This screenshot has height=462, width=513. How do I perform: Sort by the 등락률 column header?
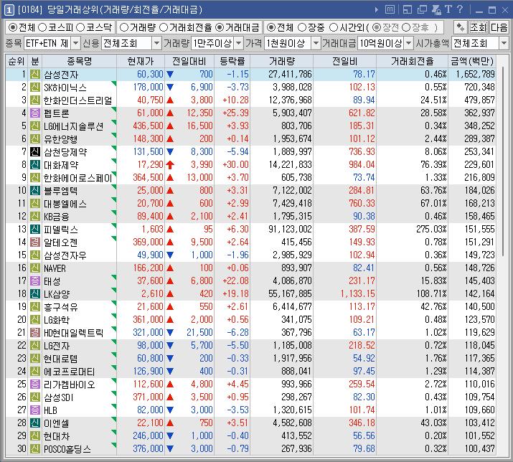[x=232, y=61]
